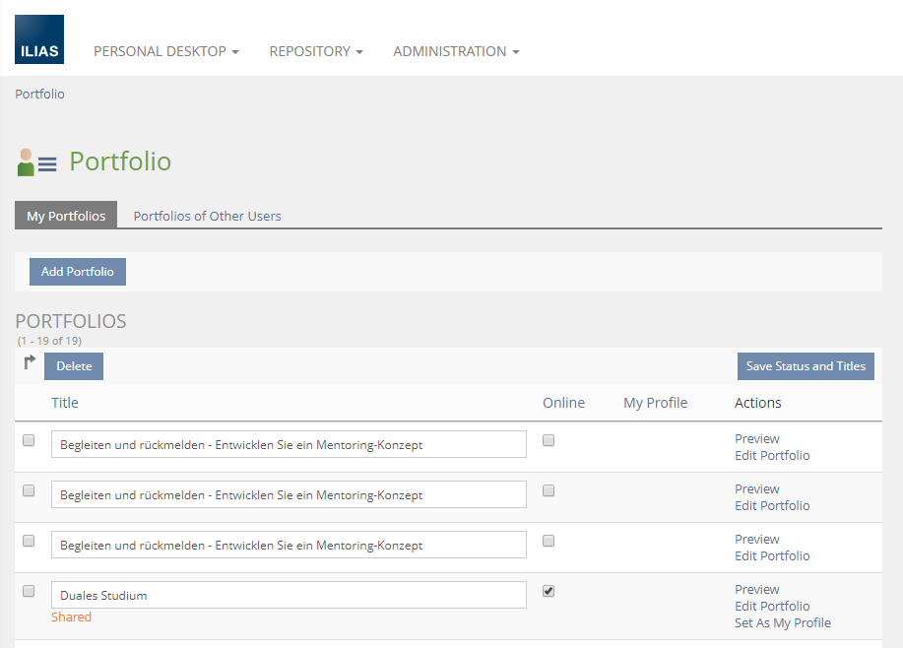The image size is (903, 648).
Task: Expand the Administration dropdown menu
Action: [455, 51]
